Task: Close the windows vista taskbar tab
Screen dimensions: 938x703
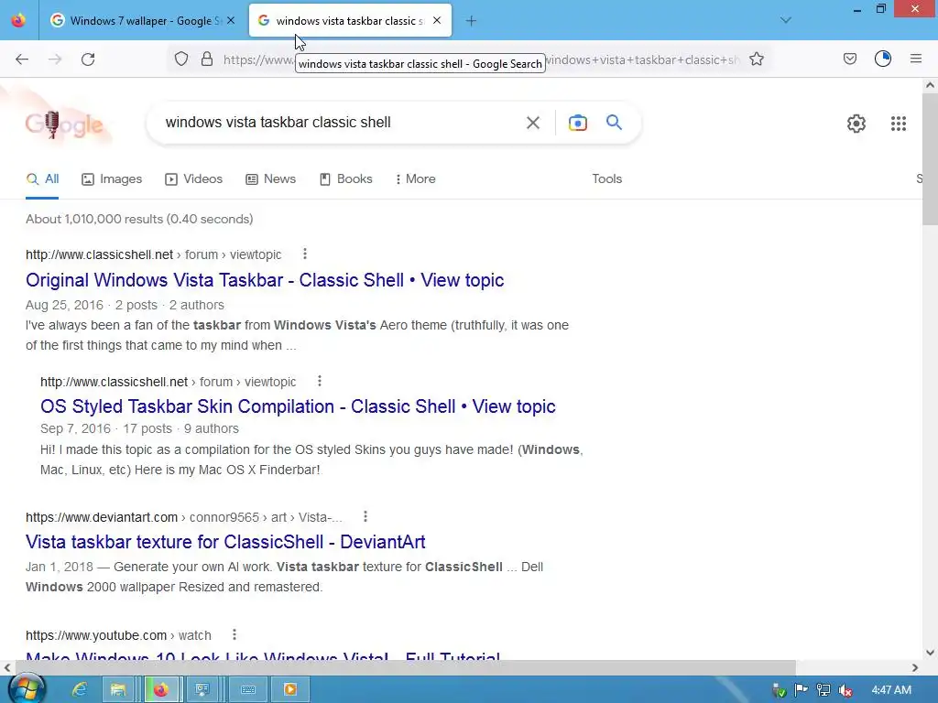Action: pyautogui.click(x=437, y=20)
